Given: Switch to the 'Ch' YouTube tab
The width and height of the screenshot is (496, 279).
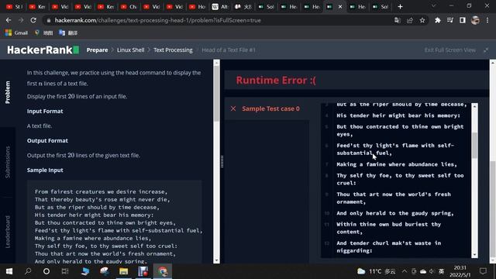Looking at the screenshot, I should 129,7.
